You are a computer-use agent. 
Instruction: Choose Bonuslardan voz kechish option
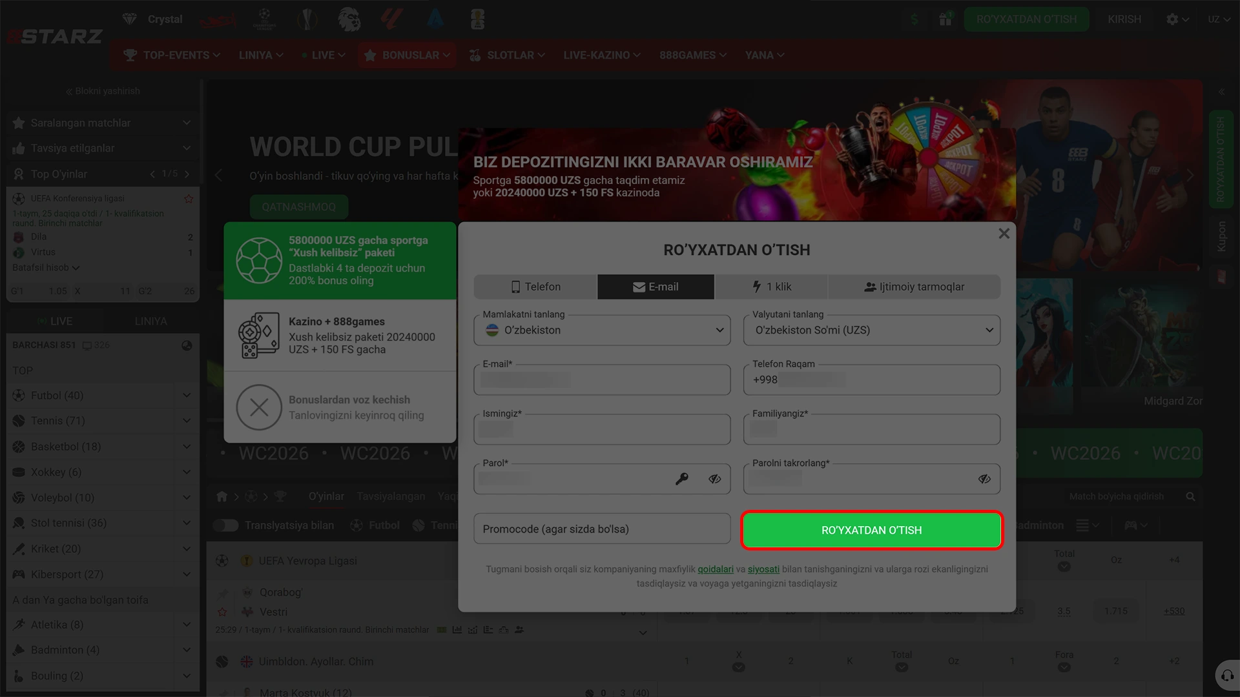tap(340, 407)
